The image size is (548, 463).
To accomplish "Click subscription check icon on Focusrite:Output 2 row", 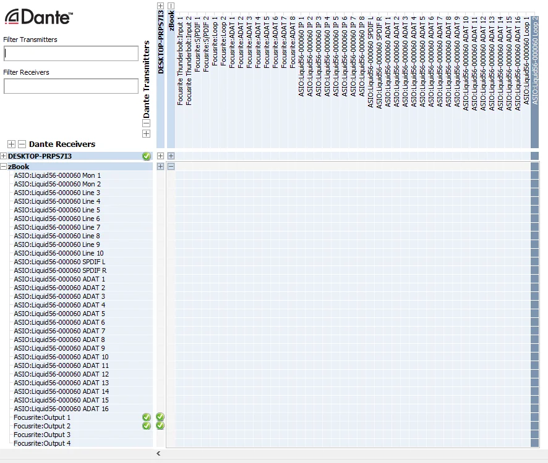I will click(147, 426).
